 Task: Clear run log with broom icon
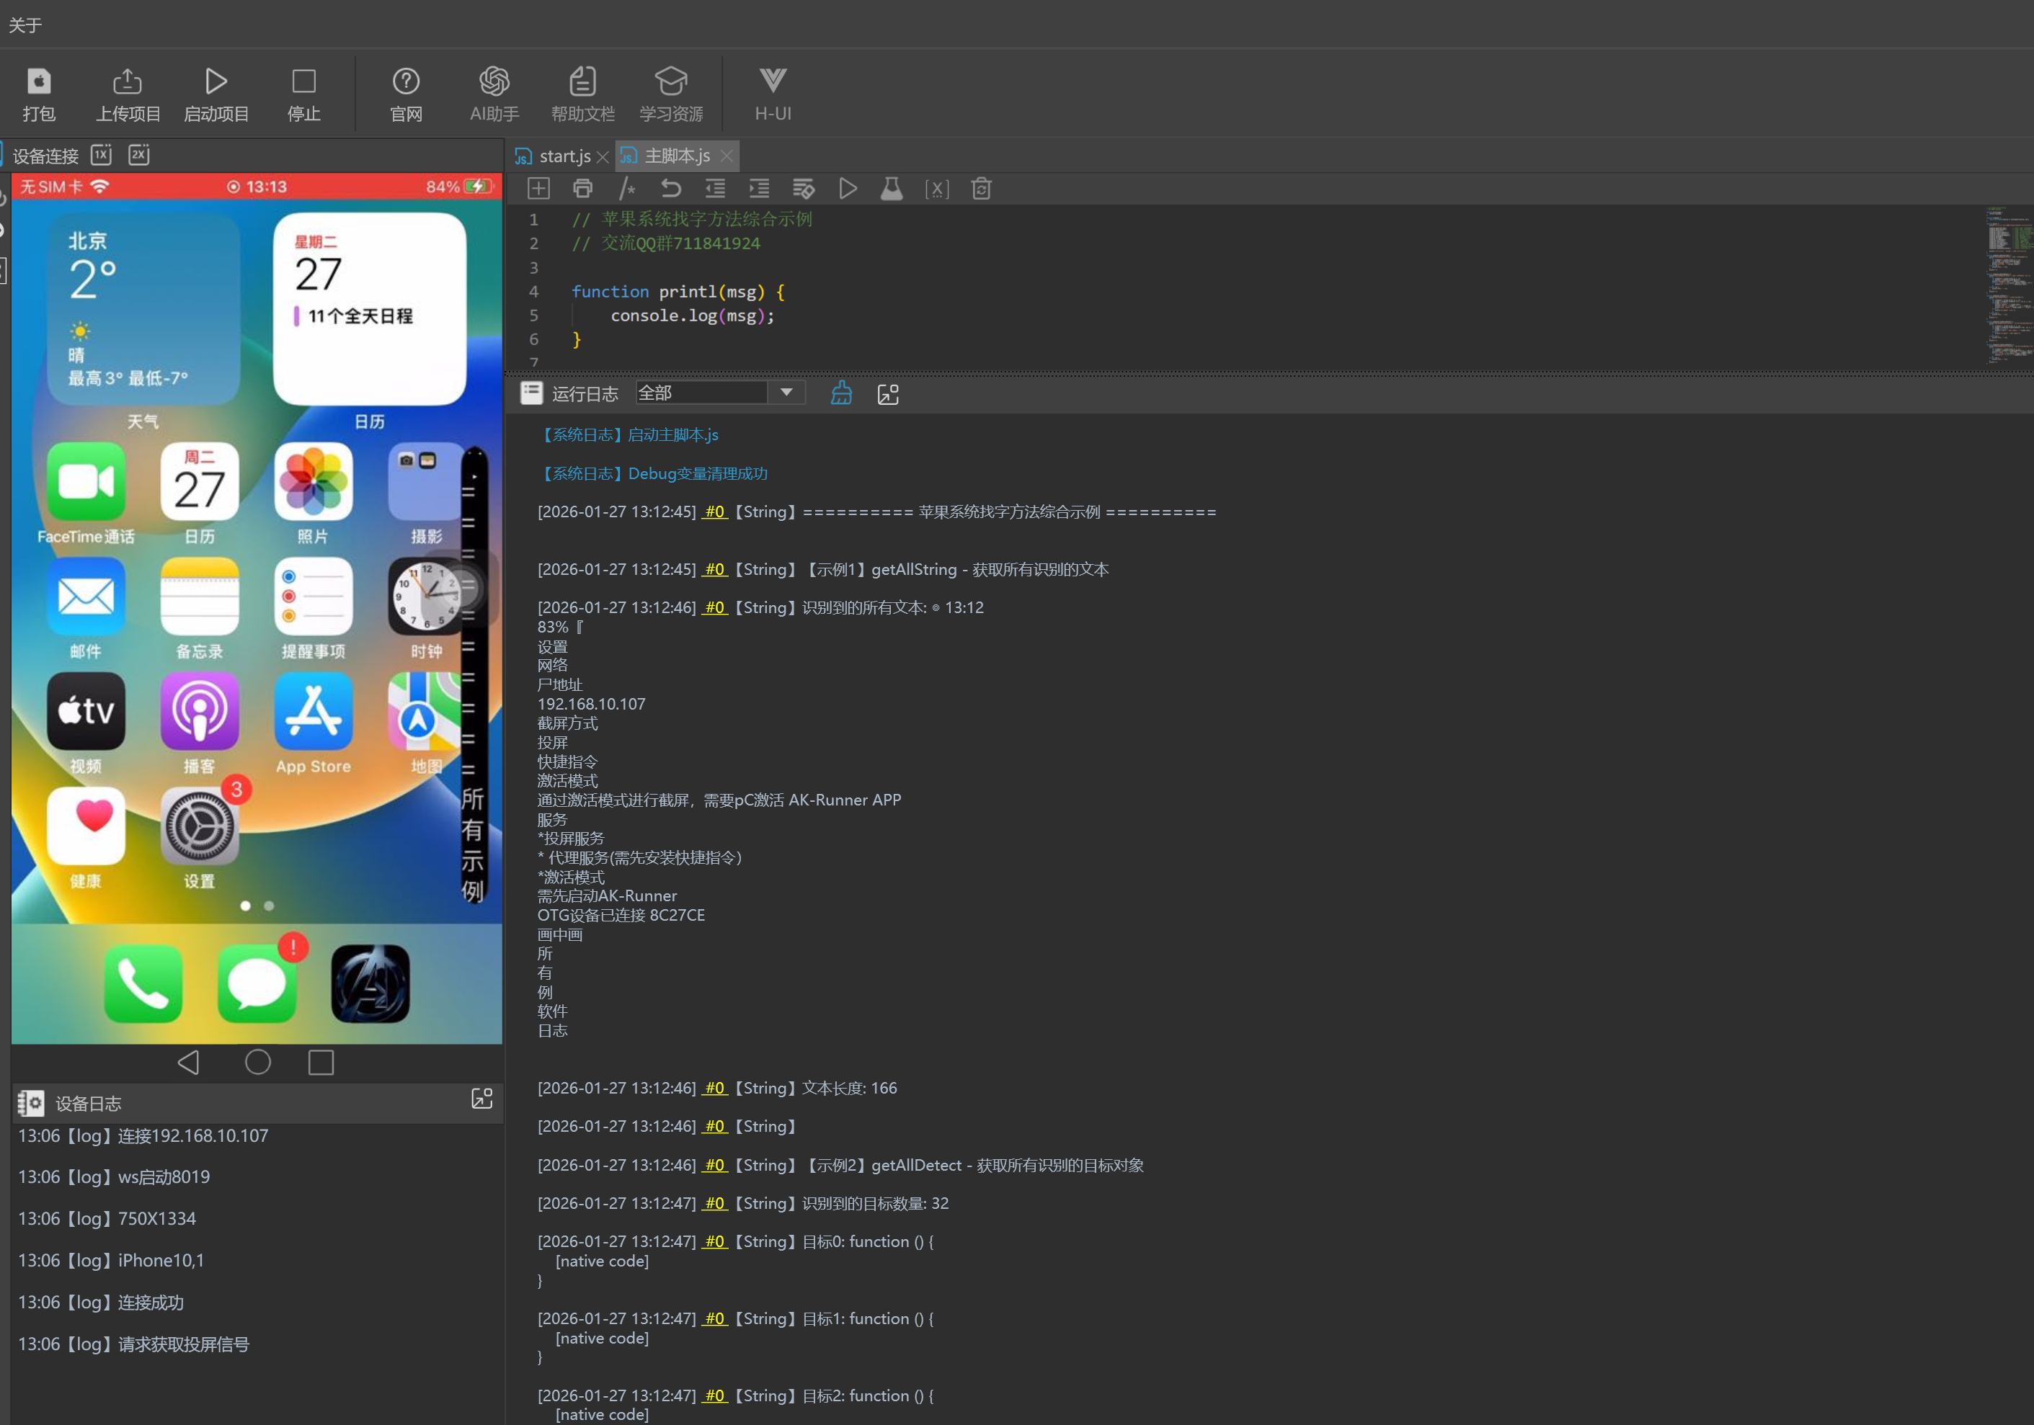tap(840, 393)
